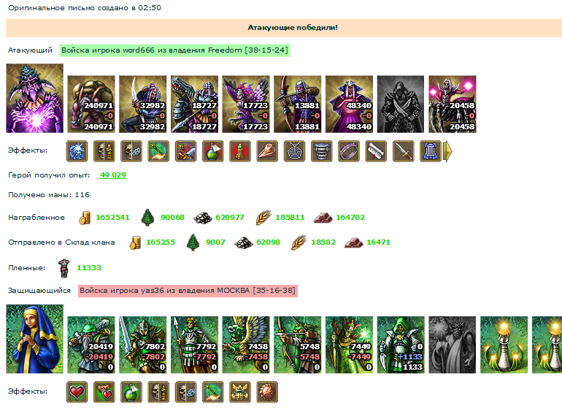Select the attacker's purple hero portrait
Screen dimensions: 562x409
(x=35, y=99)
